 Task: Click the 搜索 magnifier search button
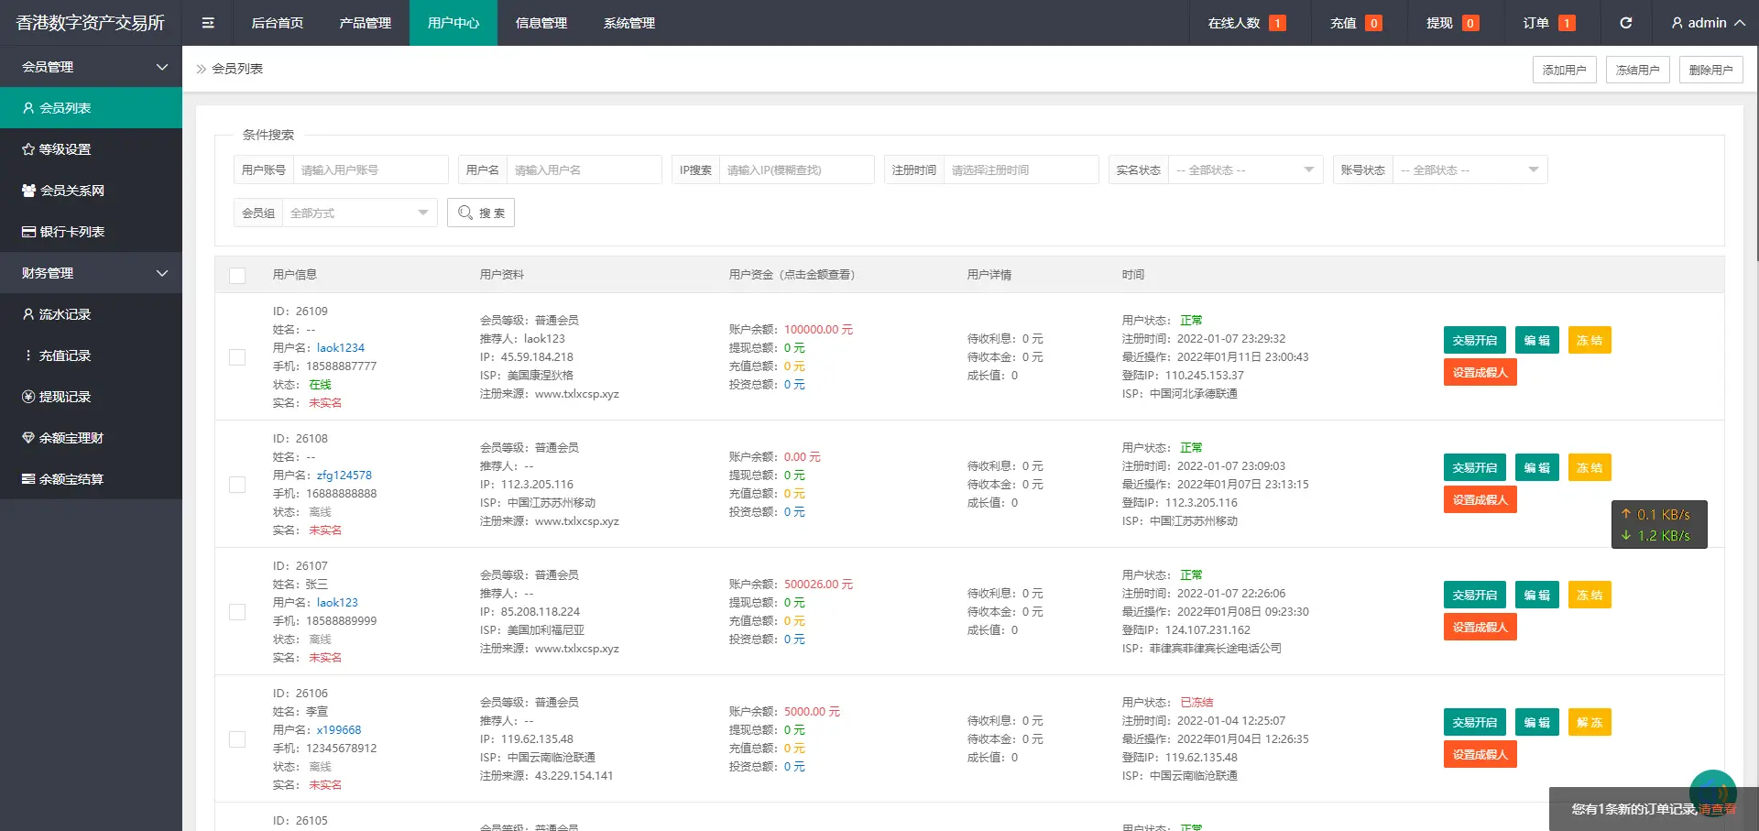point(480,212)
